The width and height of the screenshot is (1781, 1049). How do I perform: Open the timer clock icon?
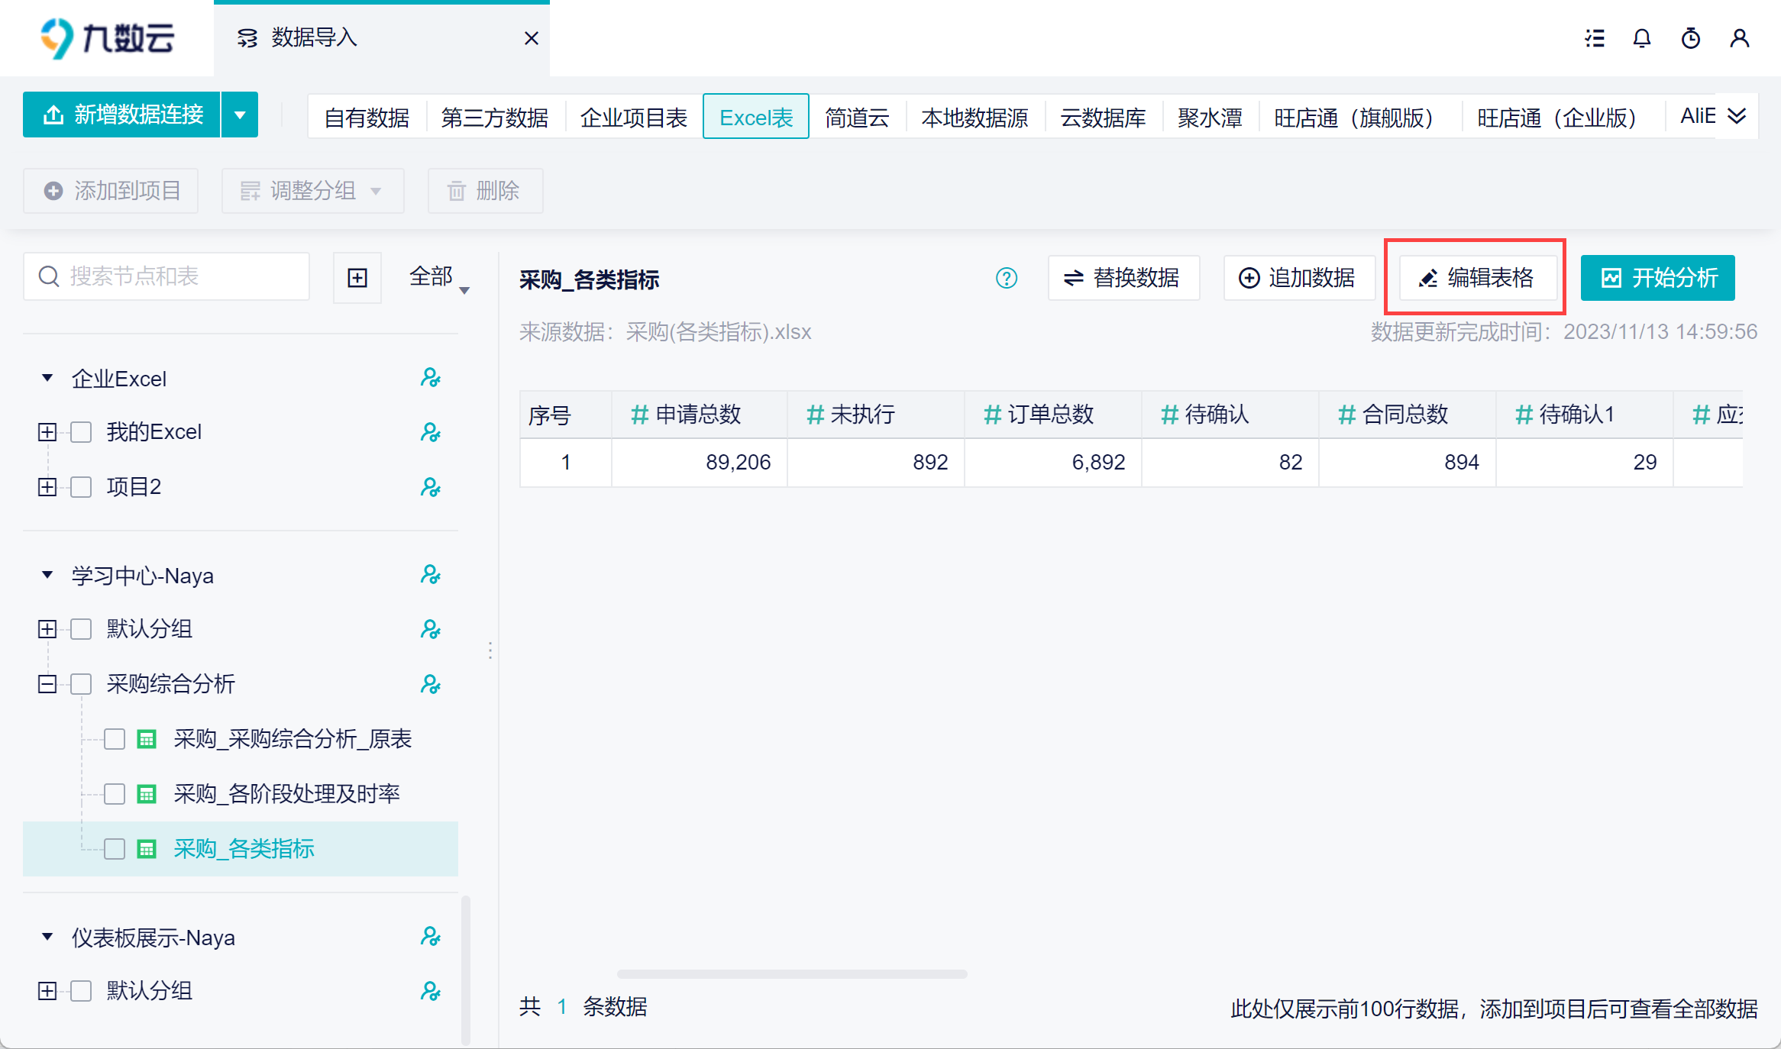pyautogui.click(x=1691, y=38)
